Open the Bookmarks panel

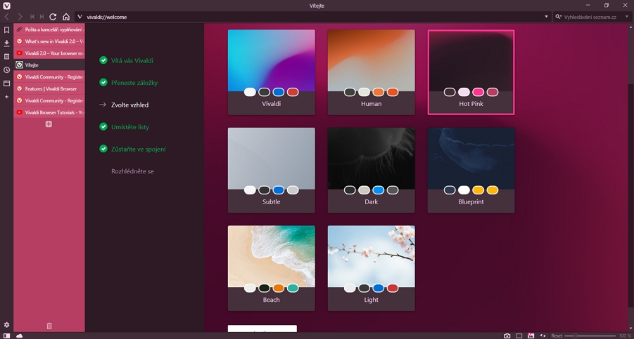6,29
